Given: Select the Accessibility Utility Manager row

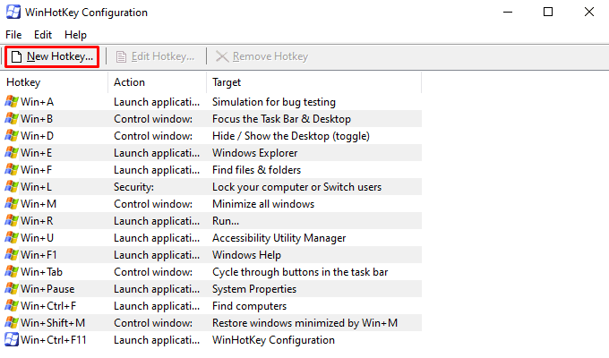Looking at the screenshot, I should click(x=213, y=238).
